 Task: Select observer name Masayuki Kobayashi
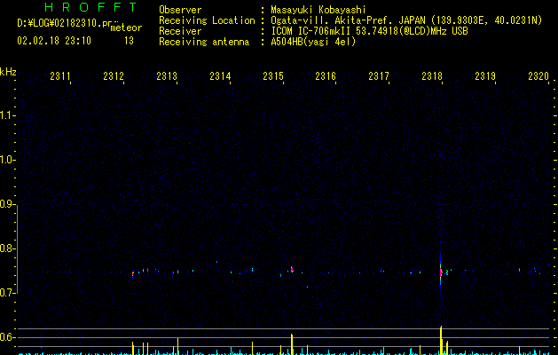pyautogui.click(x=318, y=10)
